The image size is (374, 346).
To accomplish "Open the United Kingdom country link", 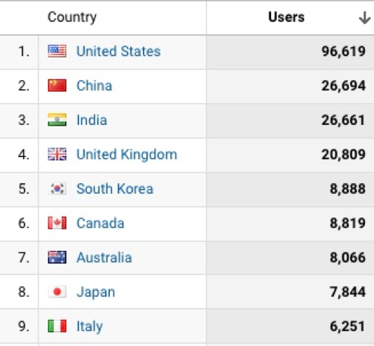I will pos(127,154).
